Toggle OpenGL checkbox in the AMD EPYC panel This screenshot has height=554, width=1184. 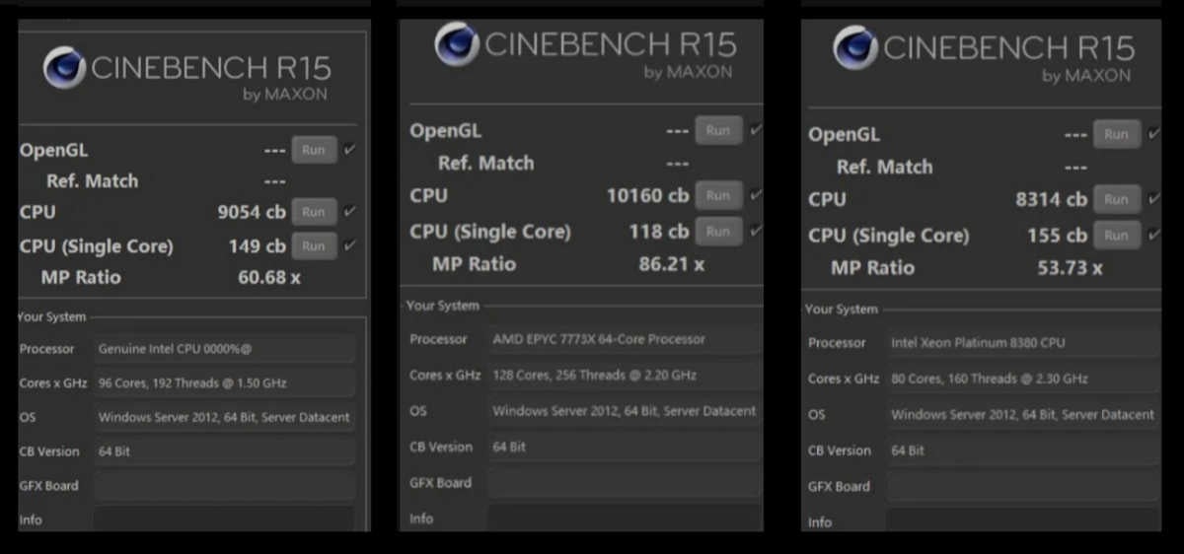coord(756,130)
